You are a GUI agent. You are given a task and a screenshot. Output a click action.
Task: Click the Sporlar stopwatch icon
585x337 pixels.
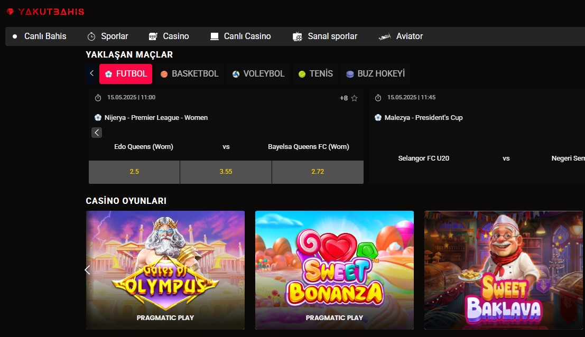tap(91, 36)
